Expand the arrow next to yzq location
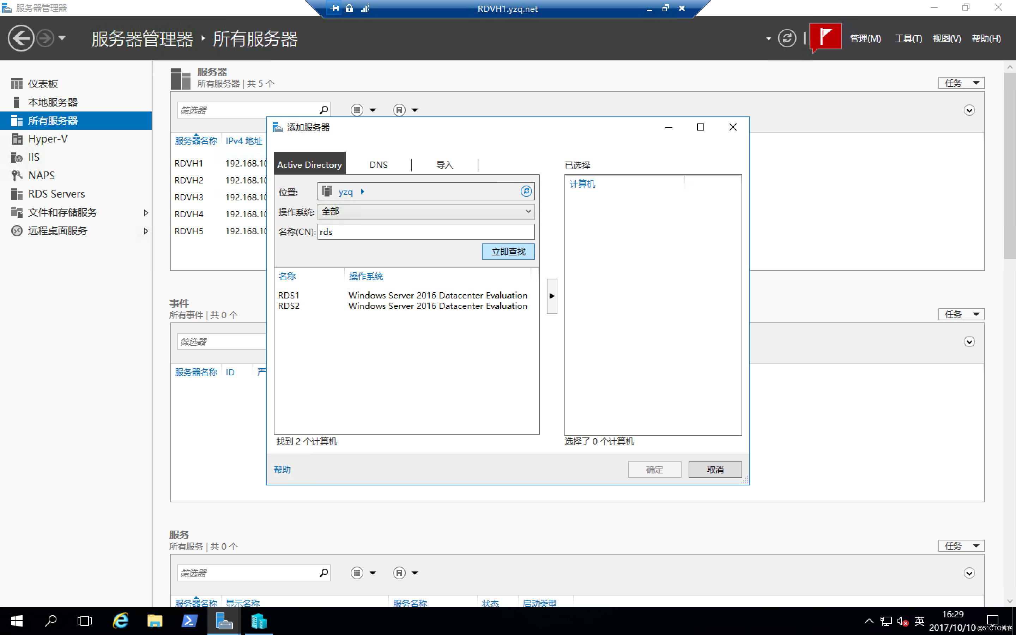The height and width of the screenshot is (635, 1016). click(363, 192)
